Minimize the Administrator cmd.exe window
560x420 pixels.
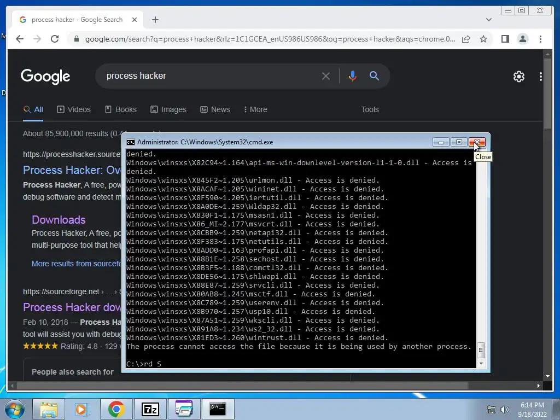pos(441,142)
